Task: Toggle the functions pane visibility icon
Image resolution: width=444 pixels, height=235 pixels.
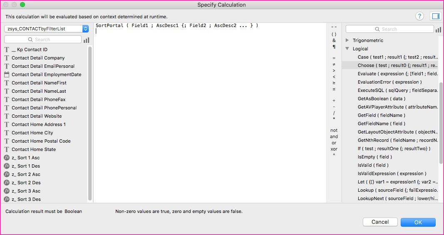Action: (x=436, y=16)
